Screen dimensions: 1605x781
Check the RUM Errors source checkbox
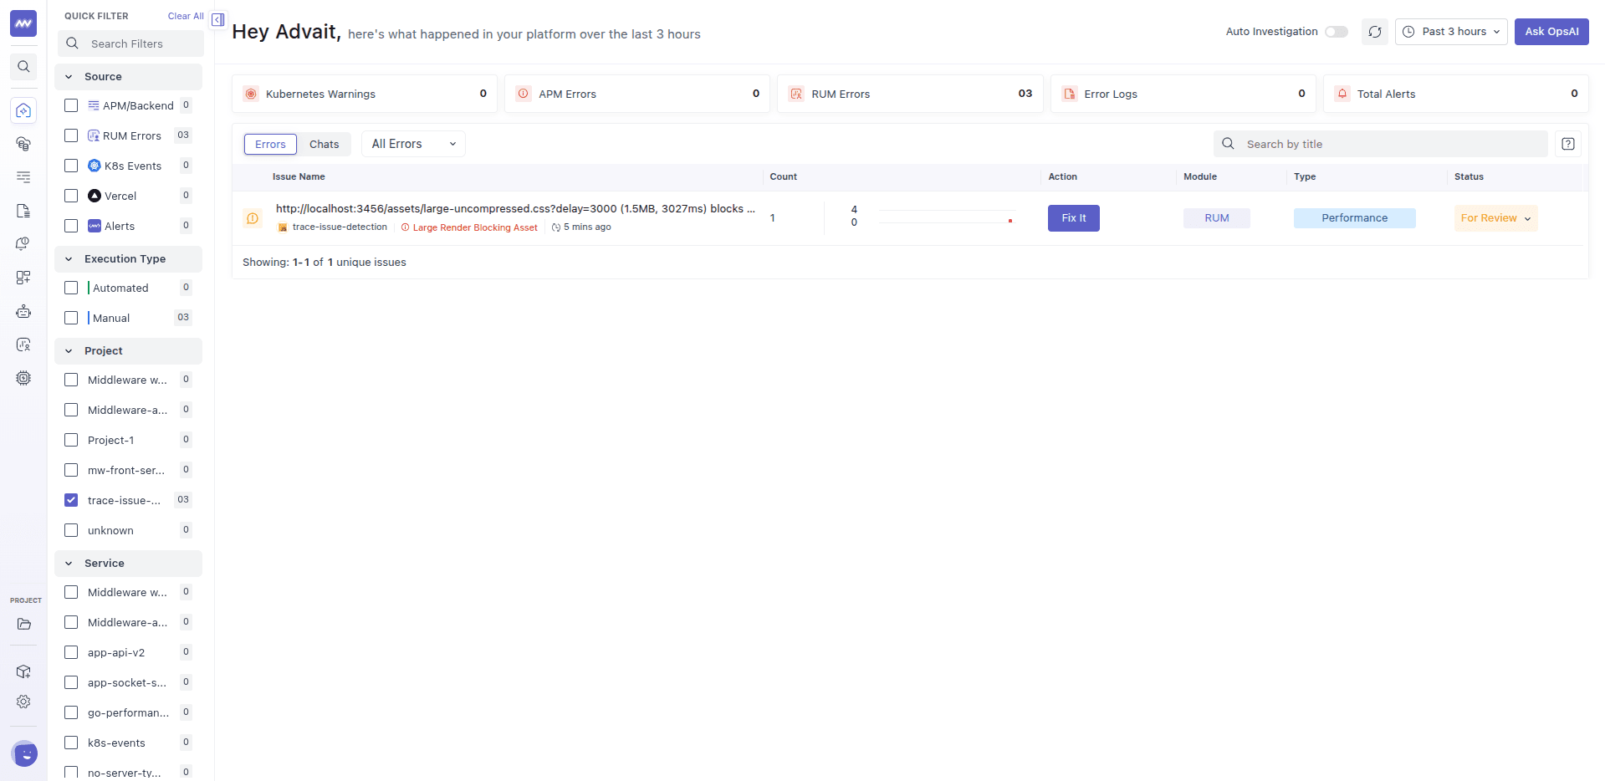(71, 135)
